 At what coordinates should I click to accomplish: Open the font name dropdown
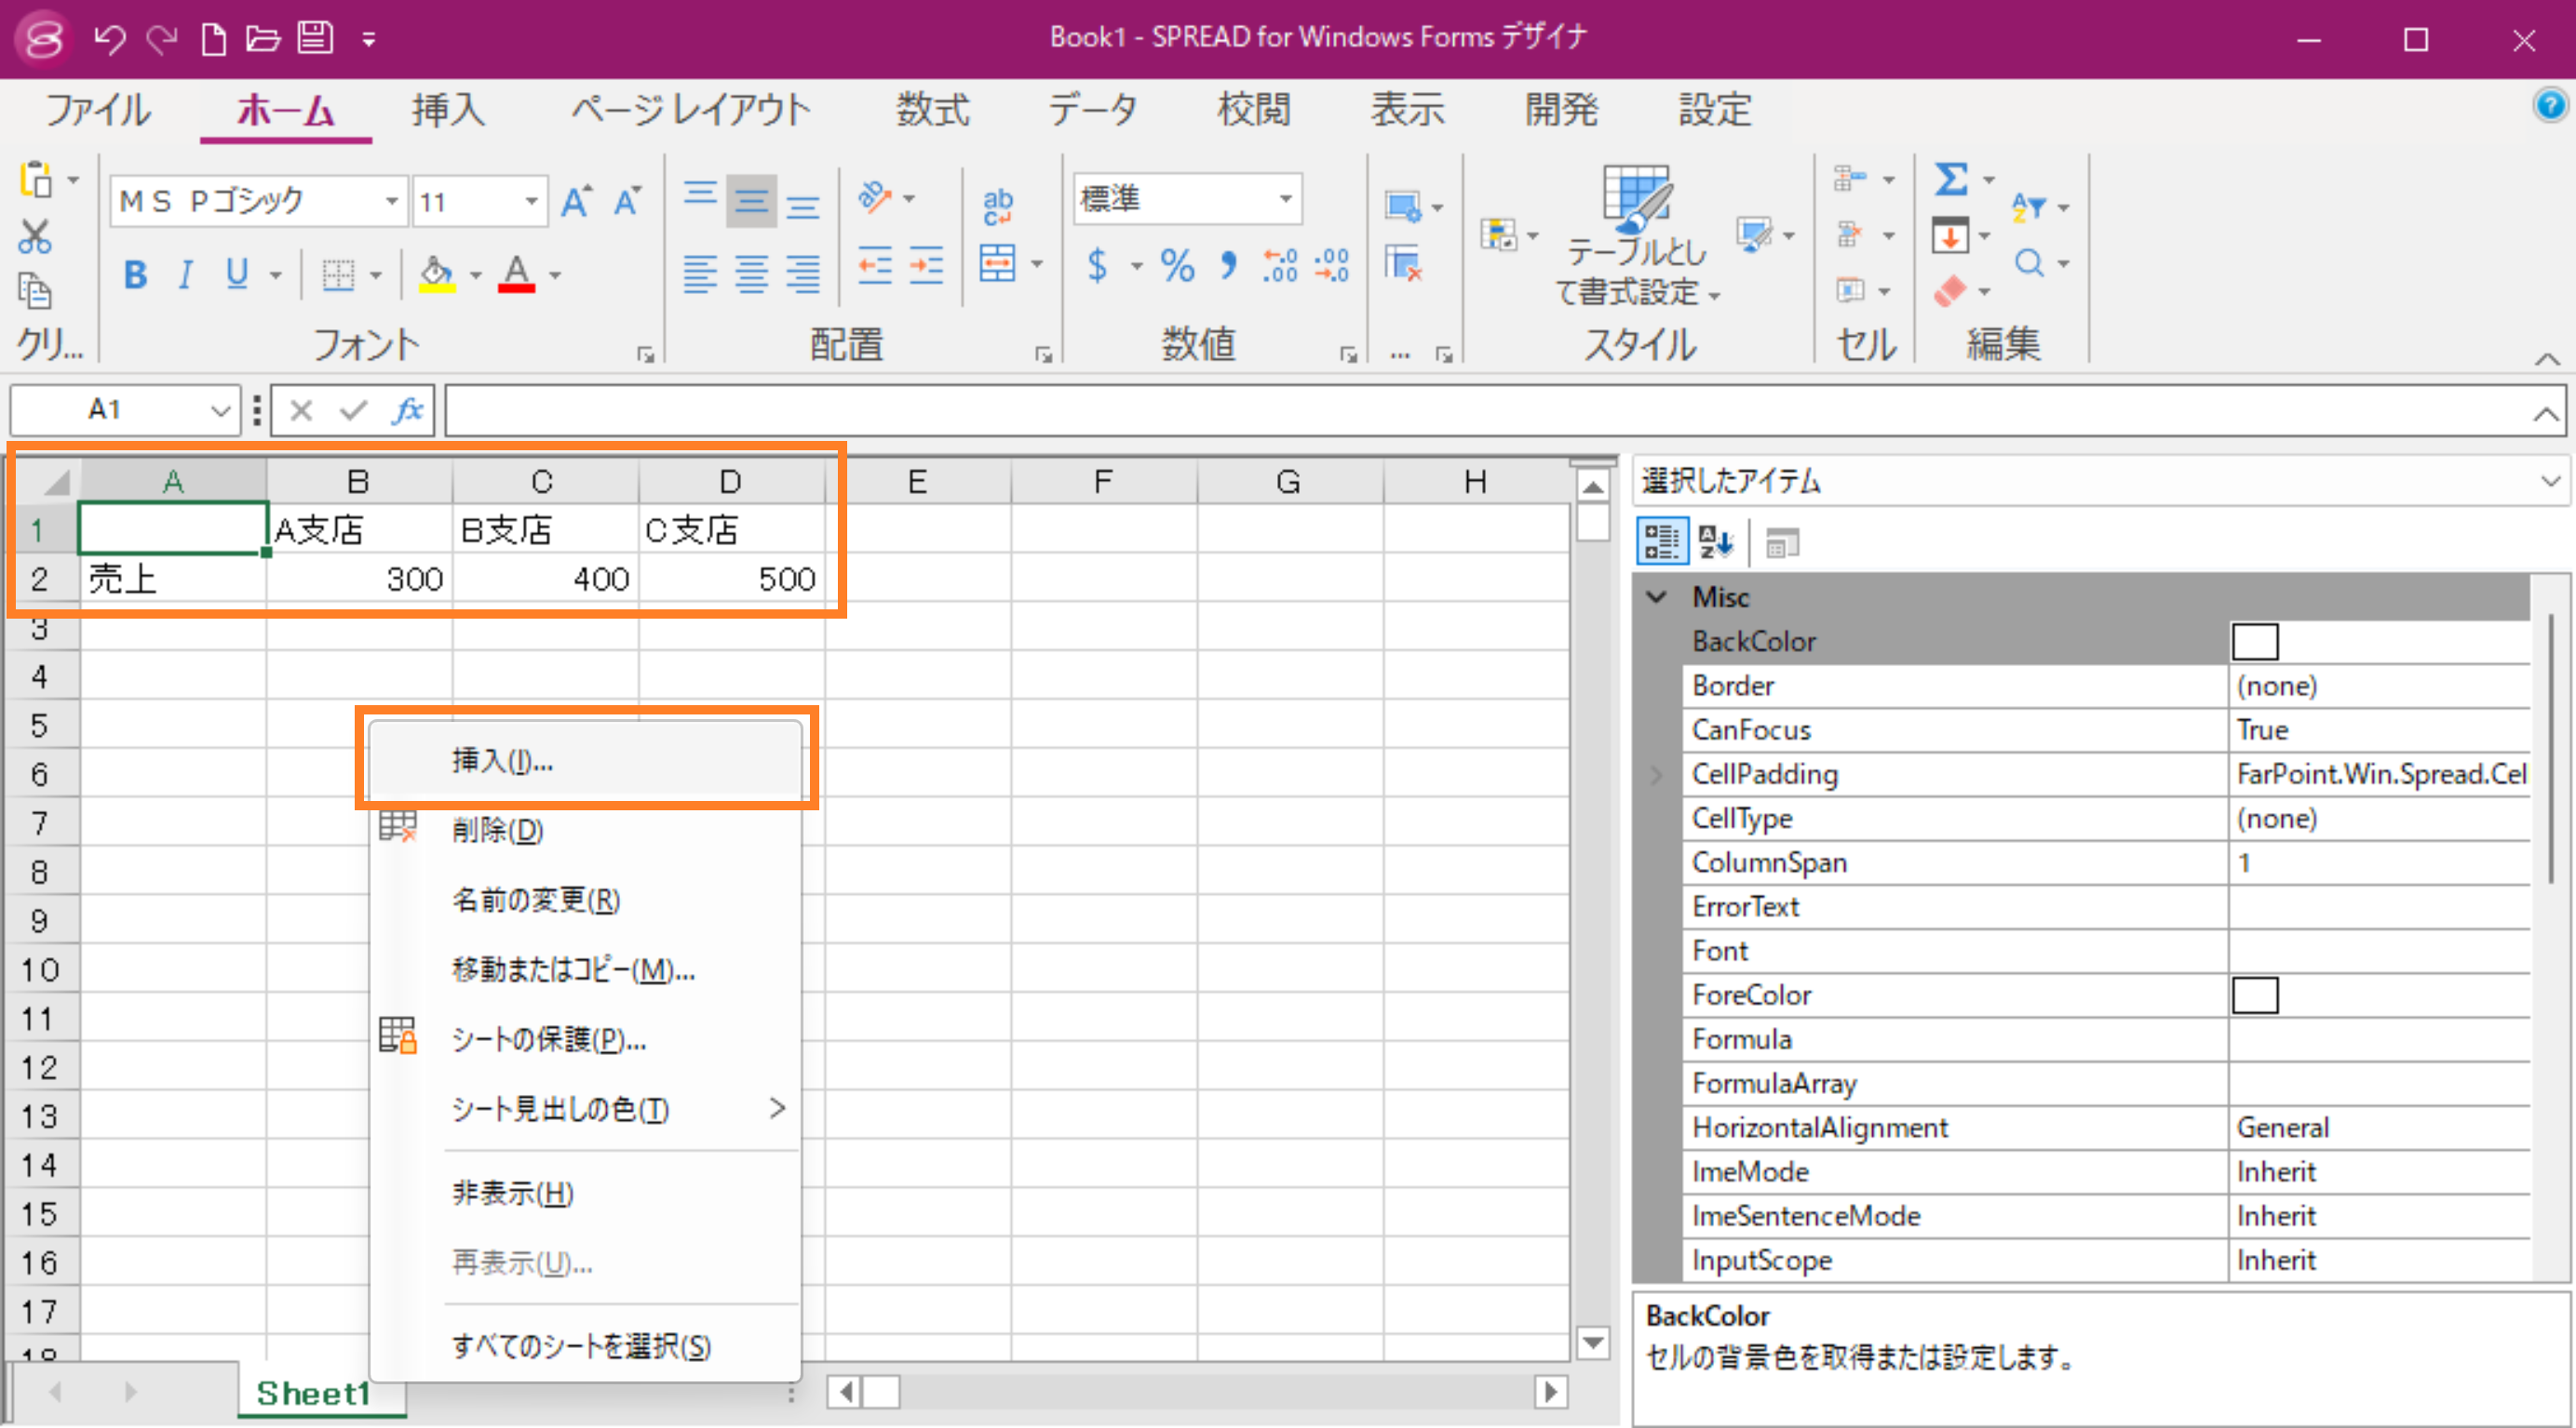point(392,201)
